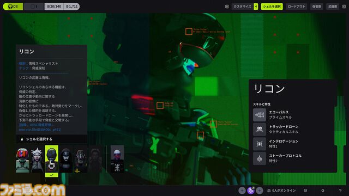Switch to the シェルを選択 tab
The height and width of the screenshot is (196, 349).
tap(272, 7)
